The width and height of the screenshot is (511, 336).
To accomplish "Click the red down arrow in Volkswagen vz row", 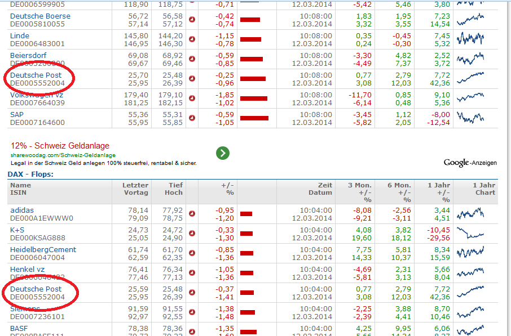I will 192,98.
